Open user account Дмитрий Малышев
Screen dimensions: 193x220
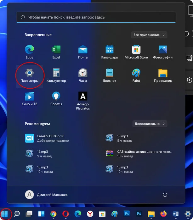47,195
